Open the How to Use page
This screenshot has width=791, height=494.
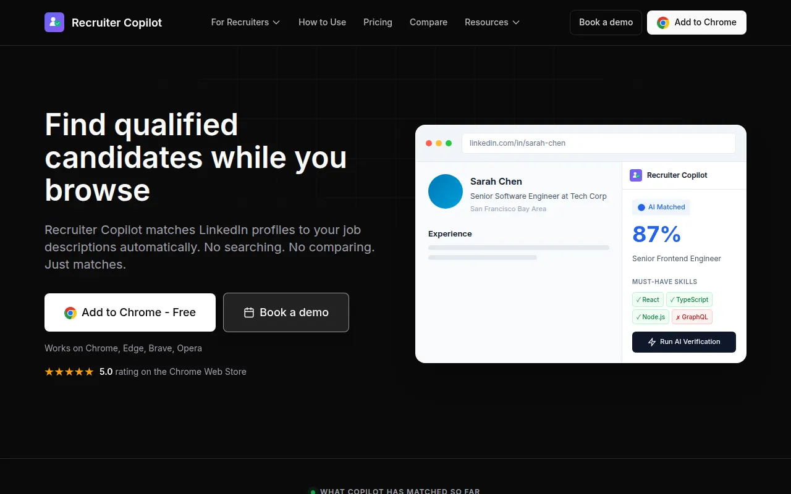point(322,22)
